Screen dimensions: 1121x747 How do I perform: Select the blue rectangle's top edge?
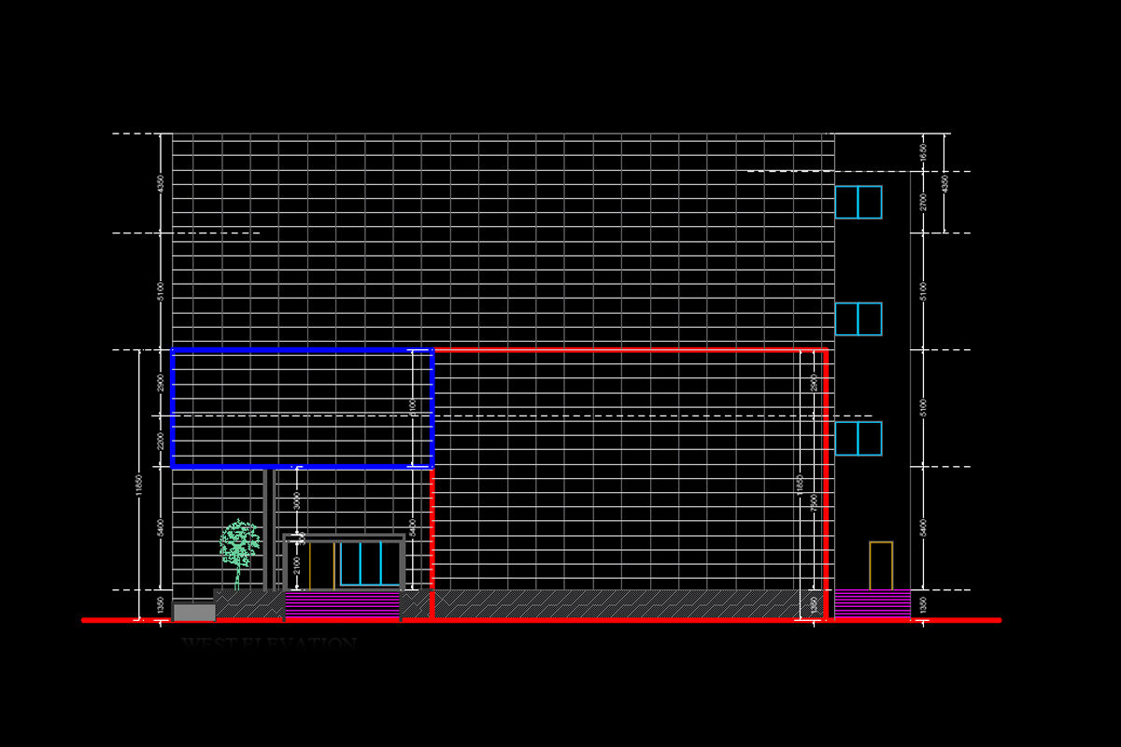[x=301, y=350]
